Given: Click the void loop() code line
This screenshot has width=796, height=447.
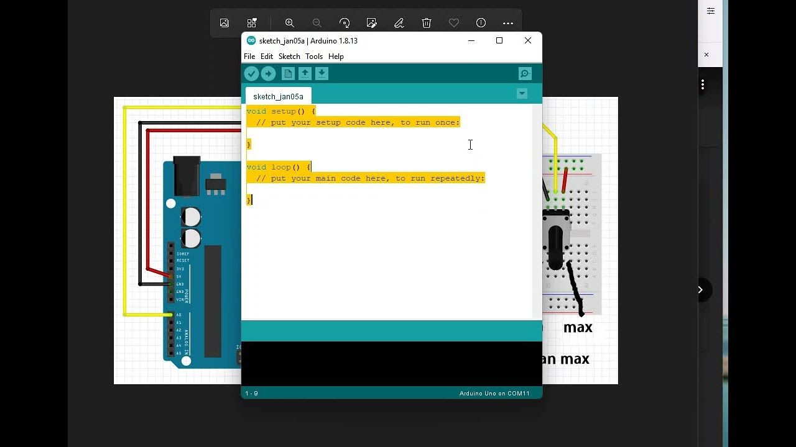Looking at the screenshot, I should tap(279, 167).
